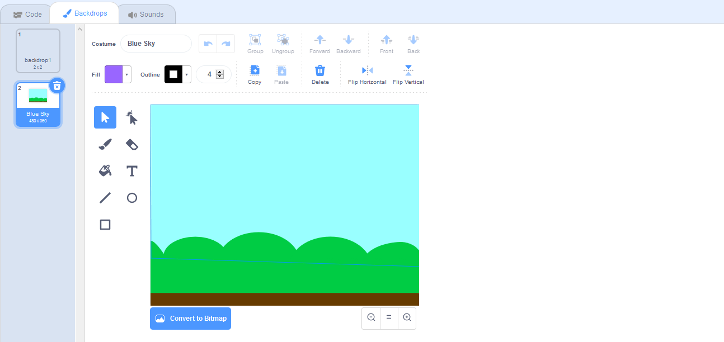Delete the Blue Sky backdrop

click(57, 85)
